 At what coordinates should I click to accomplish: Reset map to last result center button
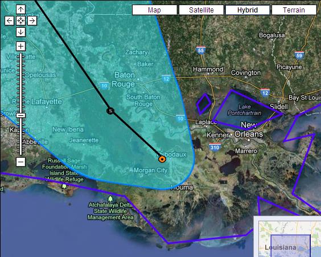pos(20,20)
